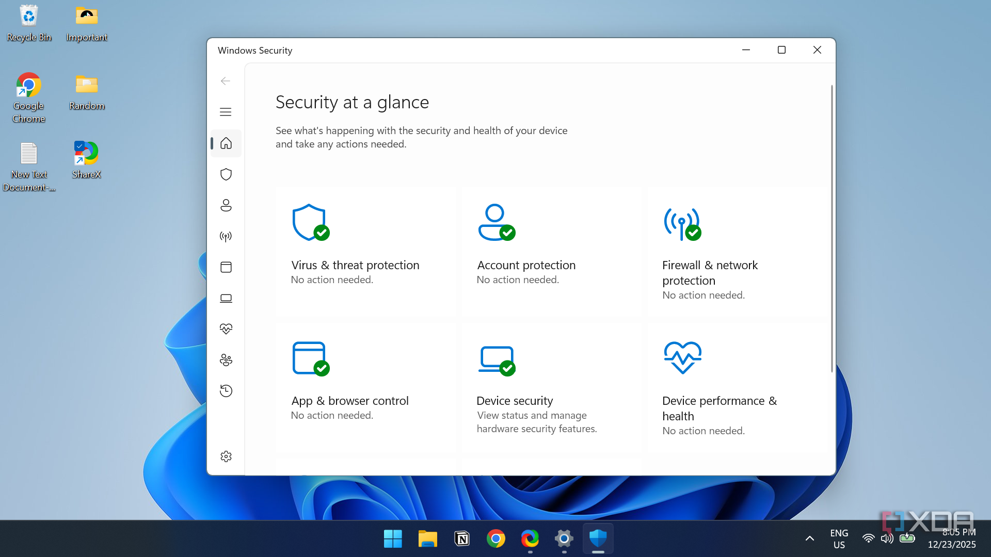The image size is (991, 557).
Task: Open the App & browser control card
Action: coord(366,388)
